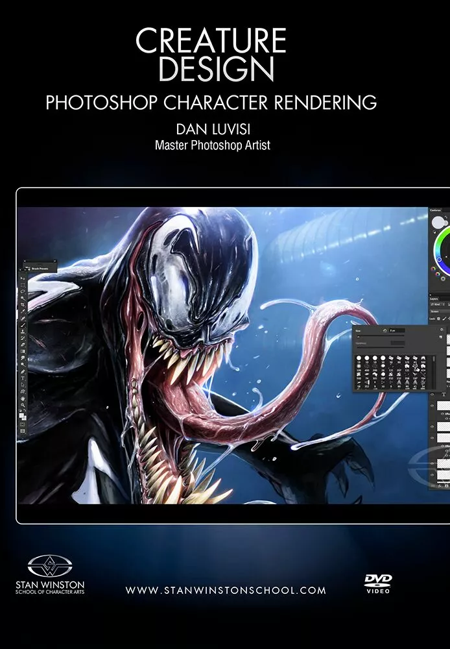Select the Custom Shape tool

coord(23,391)
